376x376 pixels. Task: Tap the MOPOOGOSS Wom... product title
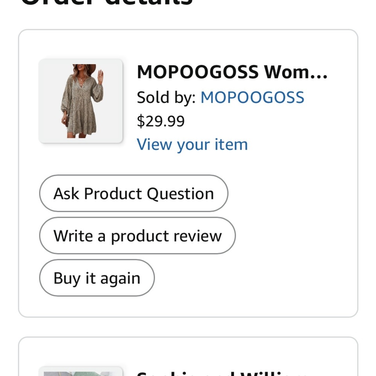pyautogui.click(x=232, y=72)
